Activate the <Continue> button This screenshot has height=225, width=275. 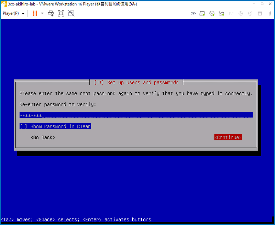pyautogui.click(x=228, y=137)
